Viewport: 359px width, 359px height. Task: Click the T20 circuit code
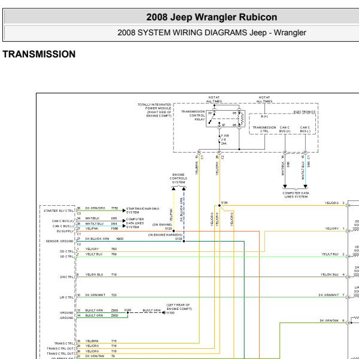click(x=114, y=295)
